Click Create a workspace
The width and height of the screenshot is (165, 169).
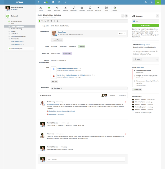(21, 49)
